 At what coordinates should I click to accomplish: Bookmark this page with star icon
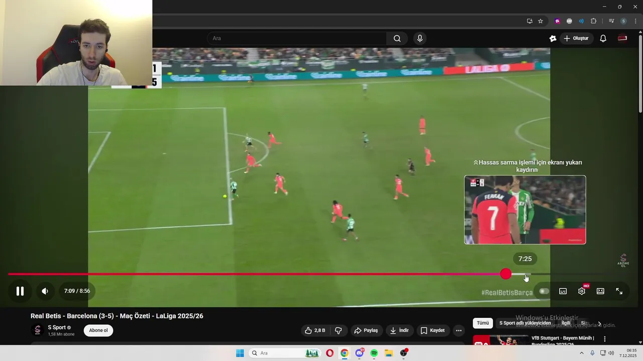pos(541,21)
